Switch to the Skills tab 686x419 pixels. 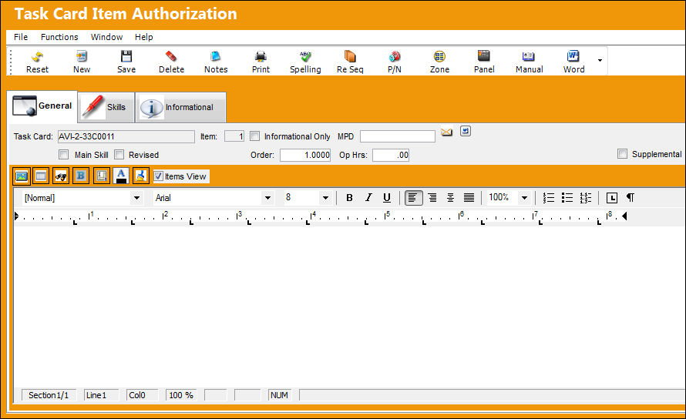coord(106,107)
